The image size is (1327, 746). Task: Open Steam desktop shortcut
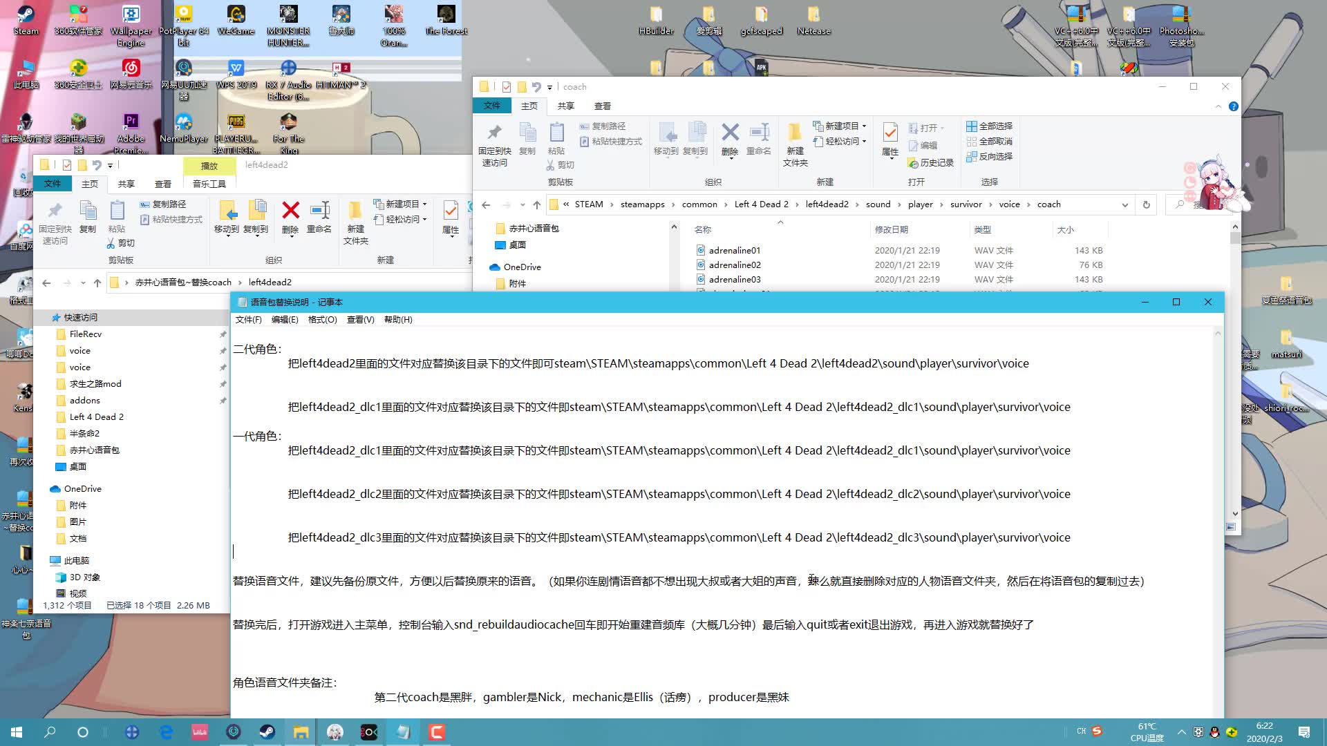[26, 19]
